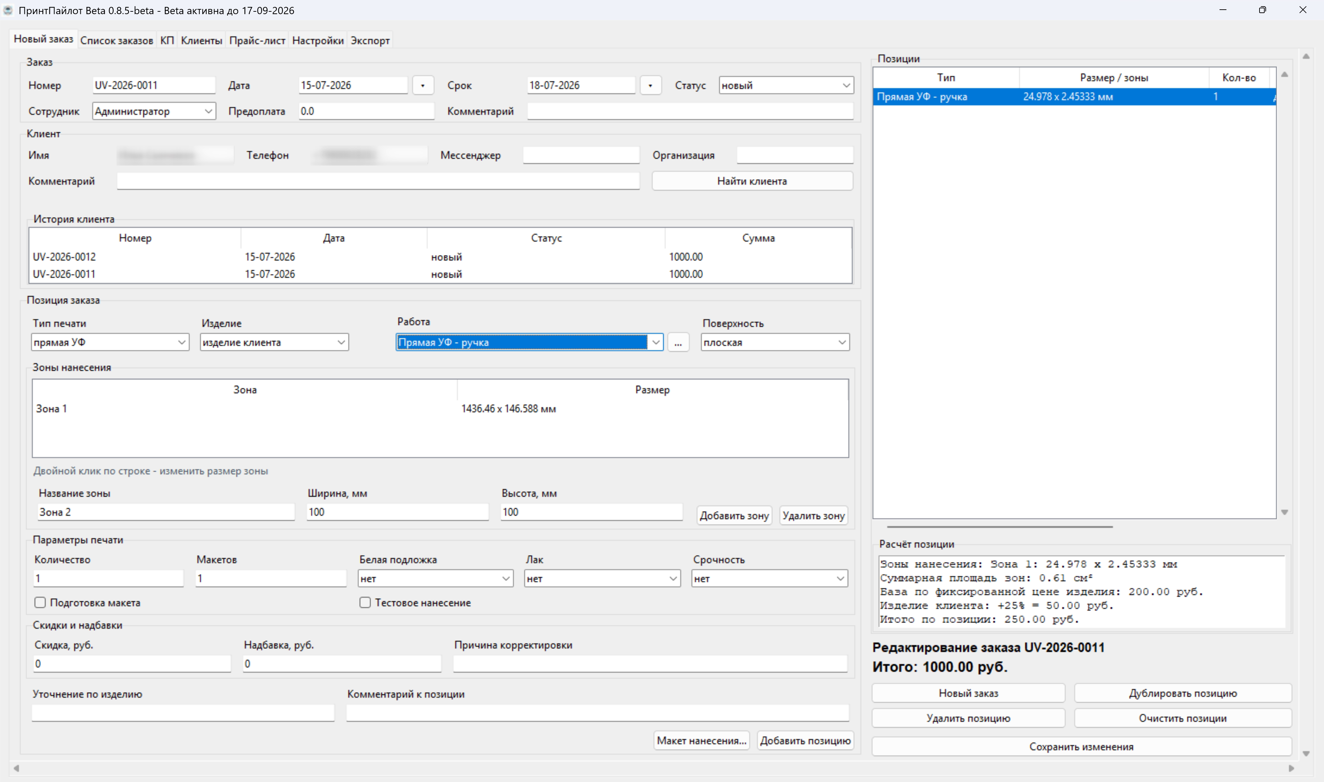
Task: Click into the Предоплата input field
Action: coord(367,111)
